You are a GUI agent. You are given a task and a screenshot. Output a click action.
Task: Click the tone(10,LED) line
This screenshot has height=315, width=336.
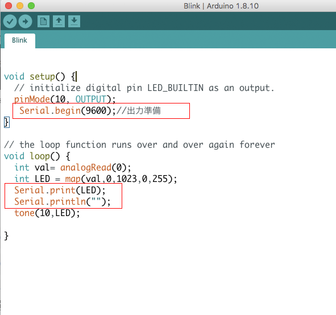(47, 213)
